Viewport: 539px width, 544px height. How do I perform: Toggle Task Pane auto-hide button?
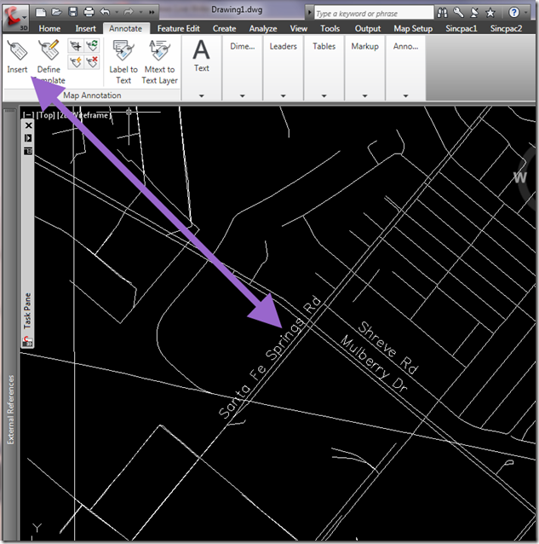pyautogui.click(x=28, y=137)
